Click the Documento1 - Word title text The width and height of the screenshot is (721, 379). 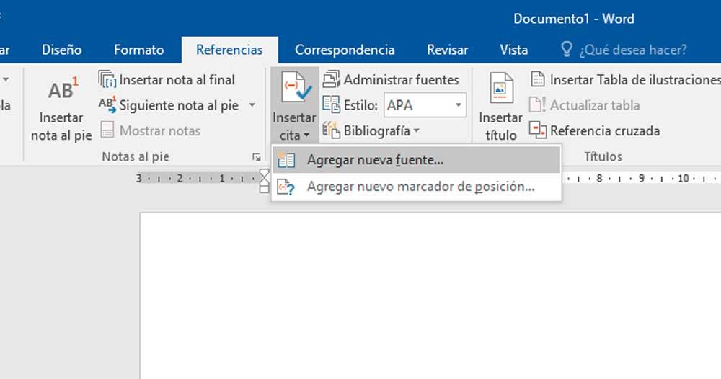pyautogui.click(x=574, y=19)
